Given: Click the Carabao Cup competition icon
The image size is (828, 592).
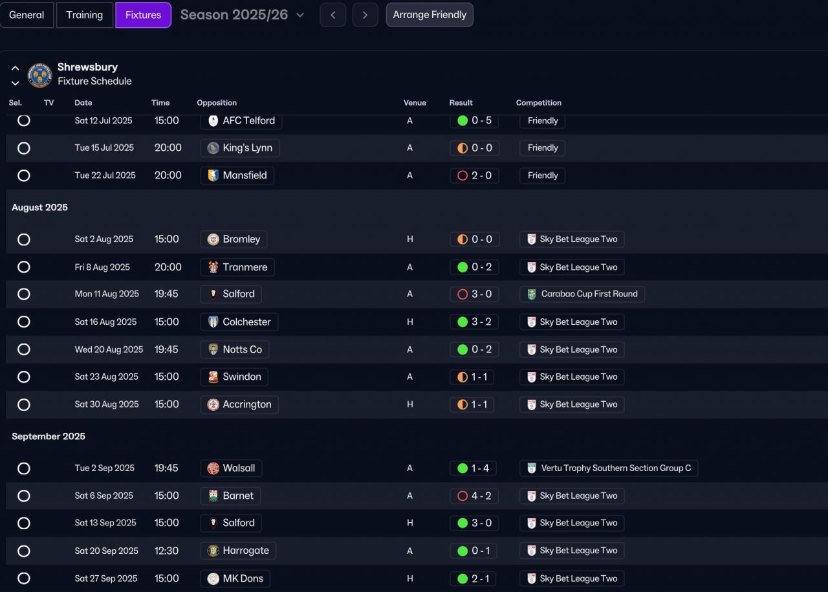Looking at the screenshot, I should pos(532,294).
